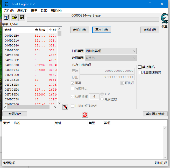Select address row 03ABE50C
This screenshot has height=168, width=170.
30,50
